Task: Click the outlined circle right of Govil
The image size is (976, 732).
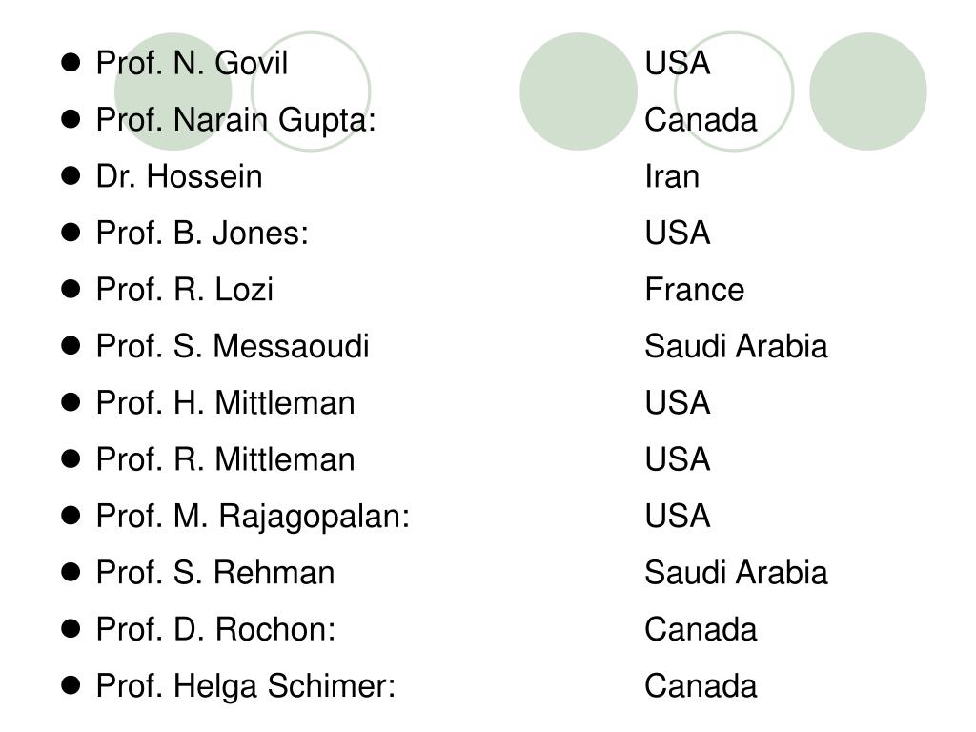Action: pyautogui.click(x=311, y=91)
